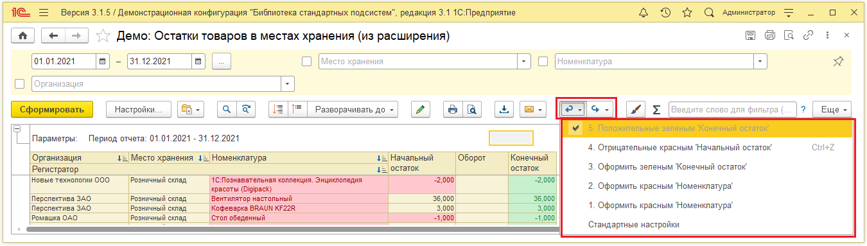Save report to file download icon
This screenshot has width=867, height=246.
[x=505, y=109]
